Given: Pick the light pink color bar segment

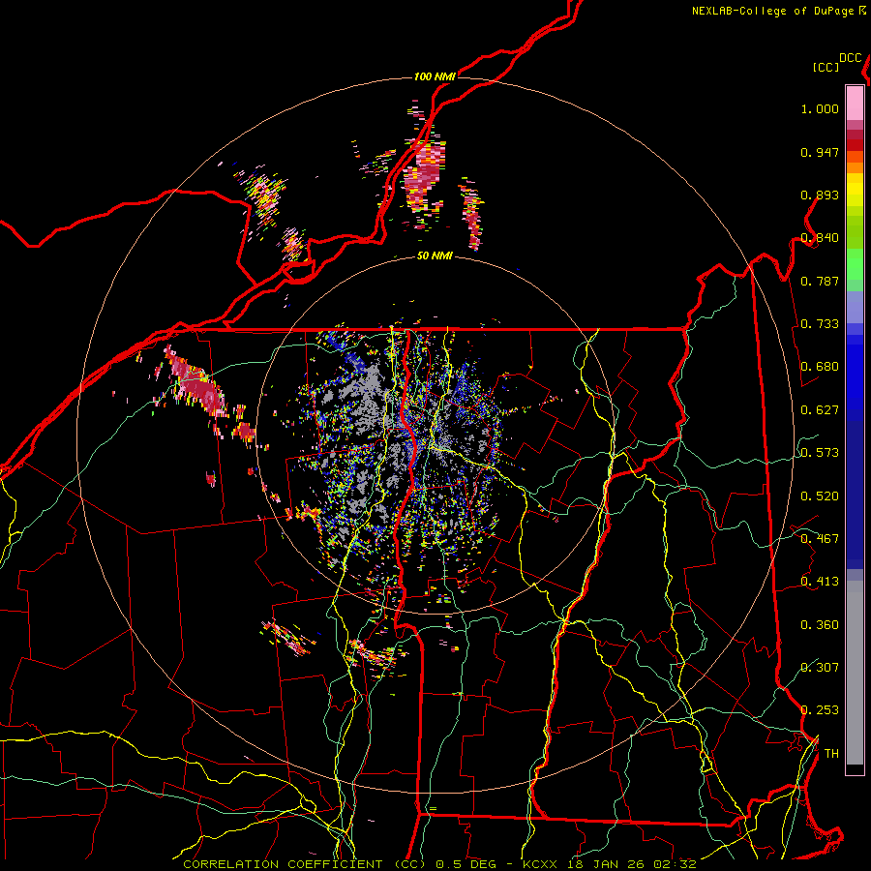Looking at the screenshot, I should (855, 104).
